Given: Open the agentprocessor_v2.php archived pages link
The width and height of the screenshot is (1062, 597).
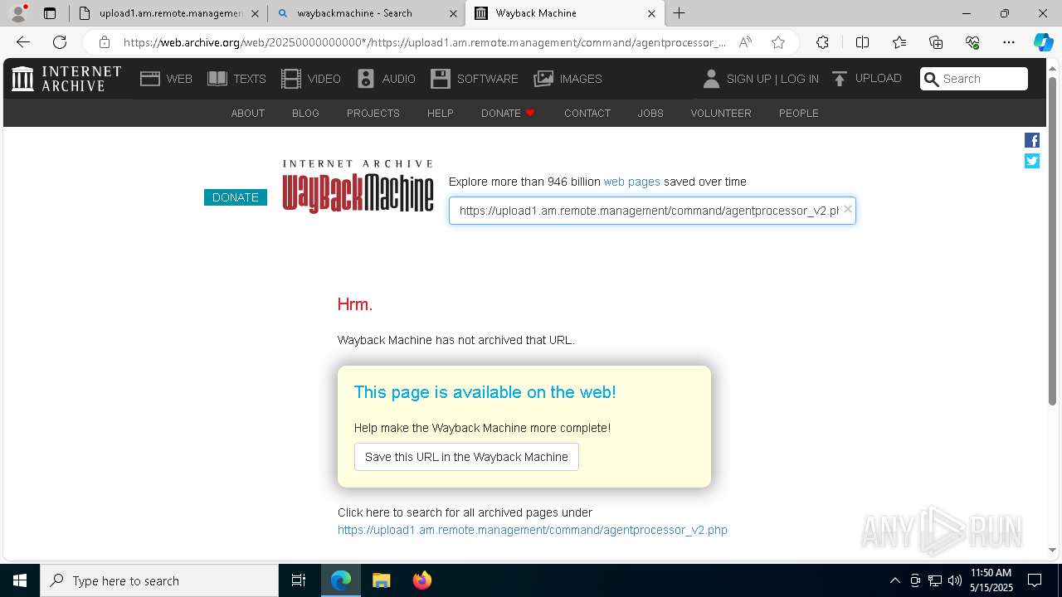Looking at the screenshot, I should (533, 530).
